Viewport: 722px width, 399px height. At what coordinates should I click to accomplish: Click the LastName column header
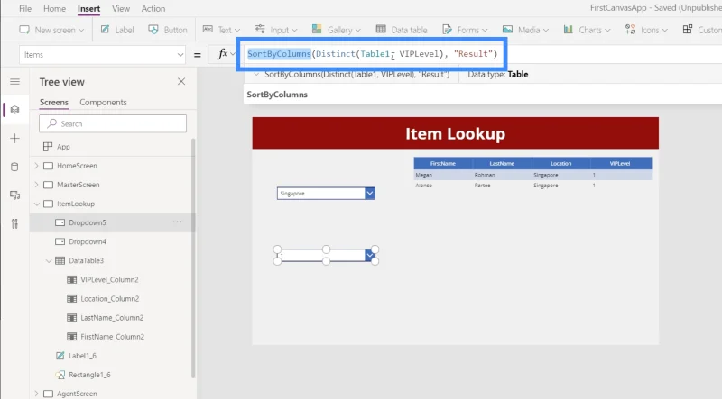tap(502, 163)
